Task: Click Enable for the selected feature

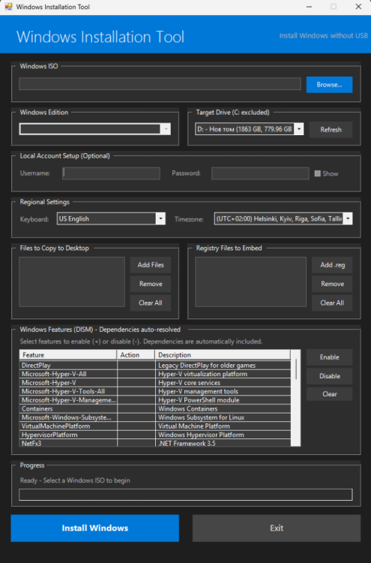Action: [x=329, y=357]
